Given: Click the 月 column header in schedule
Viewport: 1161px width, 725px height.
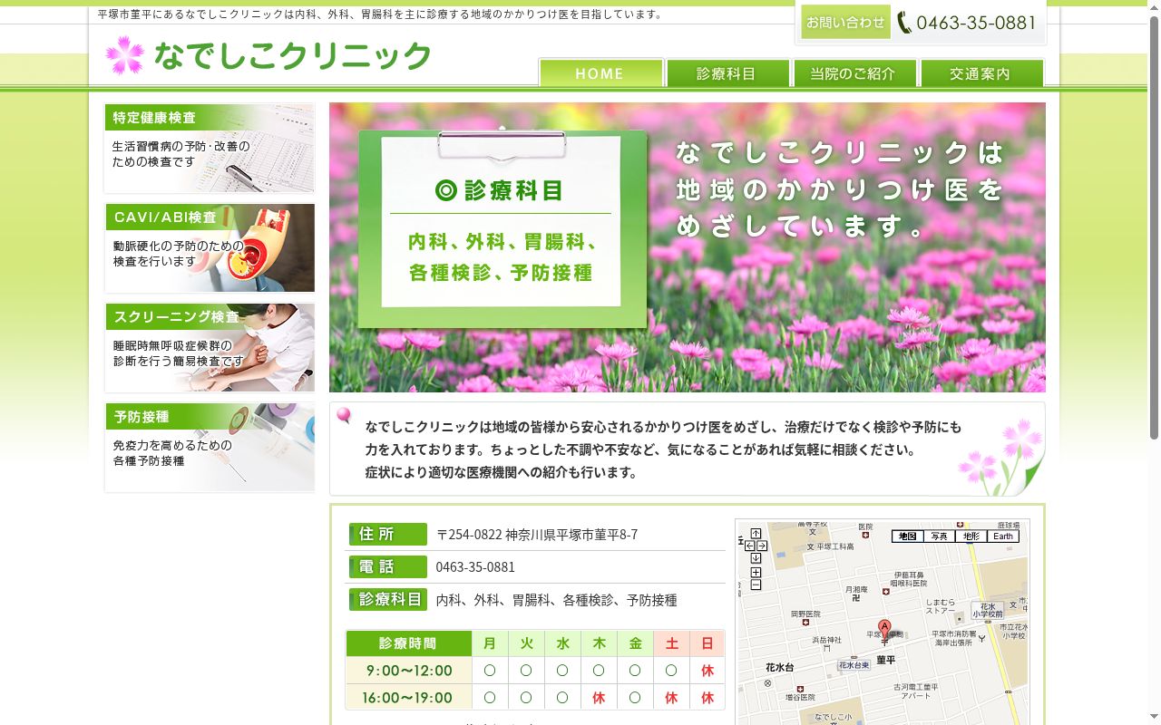Looking at the screenshot, I should pyautogui.click(x=490, y=643).
